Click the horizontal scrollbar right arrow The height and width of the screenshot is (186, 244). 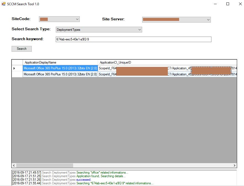235,166
